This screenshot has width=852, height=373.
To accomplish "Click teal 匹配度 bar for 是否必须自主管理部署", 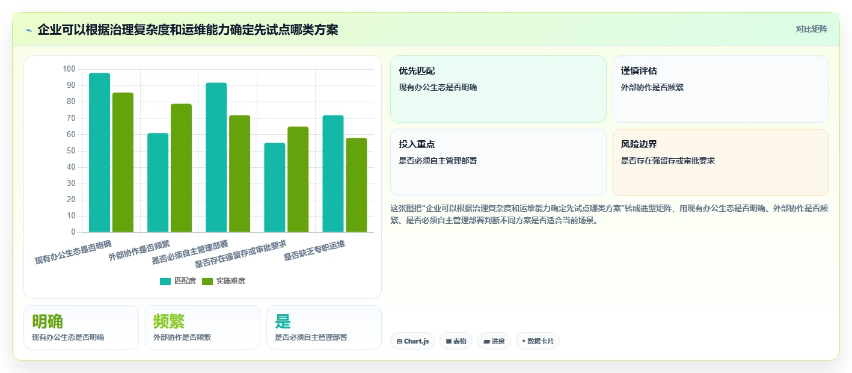I will point(216,158).
